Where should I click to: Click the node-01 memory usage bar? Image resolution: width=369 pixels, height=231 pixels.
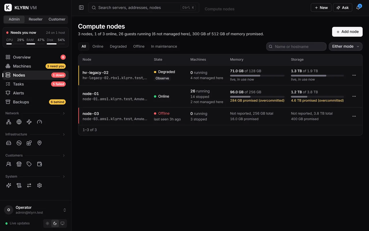[x=257, y=97]
